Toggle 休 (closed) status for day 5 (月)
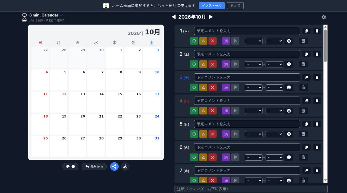Screen dimensions: 347x193 (x=235, y=134)
